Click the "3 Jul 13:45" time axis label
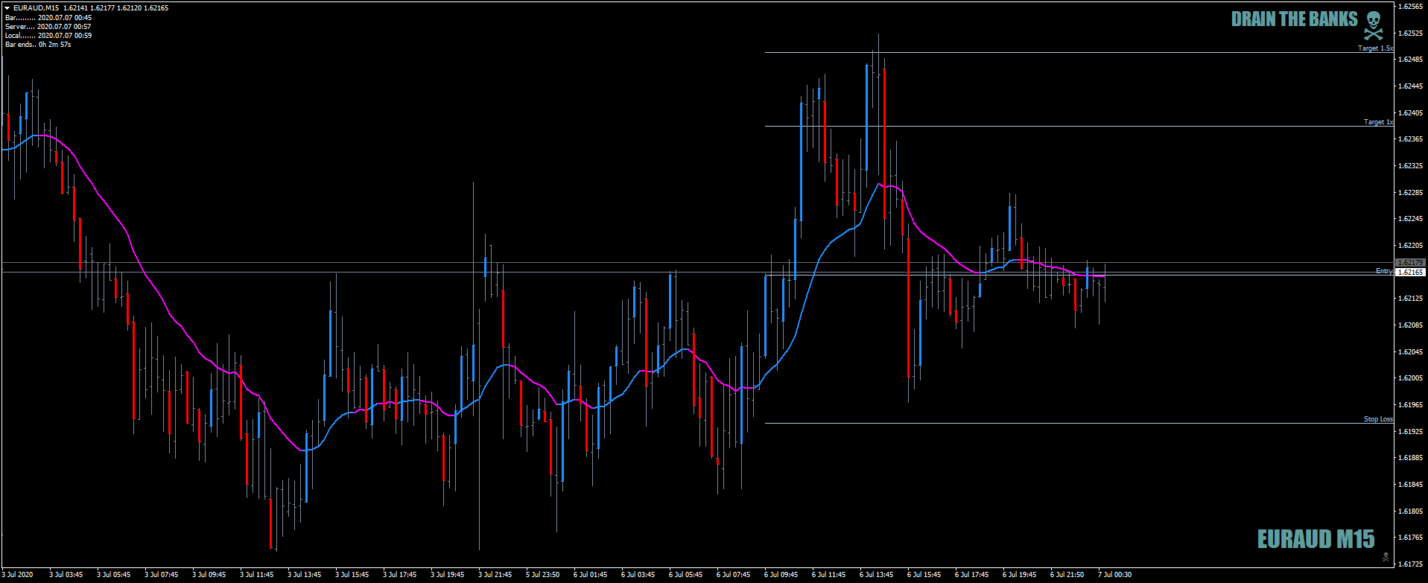Screen dimensions: 1428x583 305,575
